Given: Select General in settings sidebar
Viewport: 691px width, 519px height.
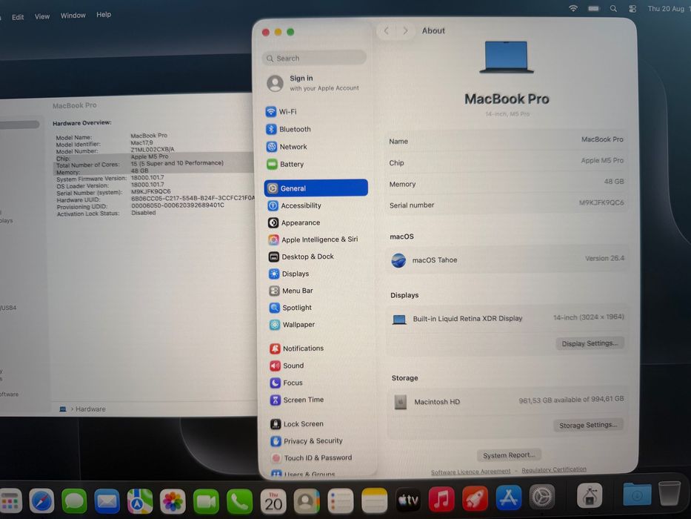Looking at the screenshot, I should (x=316, y=188).
